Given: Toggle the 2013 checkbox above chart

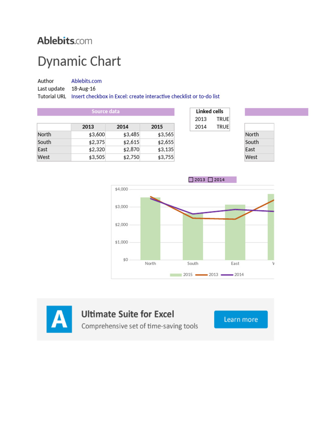Looking at the screenshot, I should [191, 180].
